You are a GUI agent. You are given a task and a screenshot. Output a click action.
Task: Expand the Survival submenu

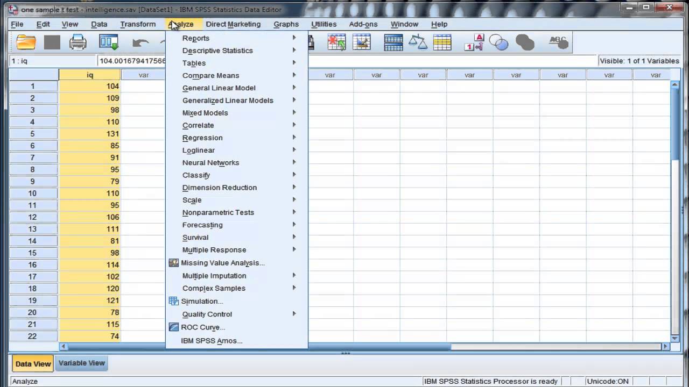[237, 237]
